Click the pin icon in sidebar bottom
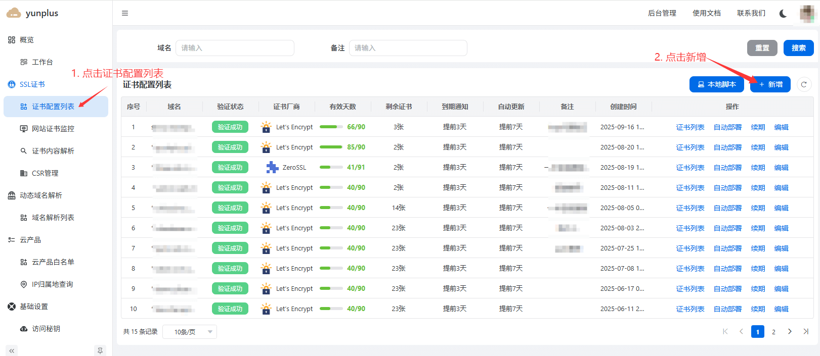This screenshot has width=820, height=356. click(100, 350)
